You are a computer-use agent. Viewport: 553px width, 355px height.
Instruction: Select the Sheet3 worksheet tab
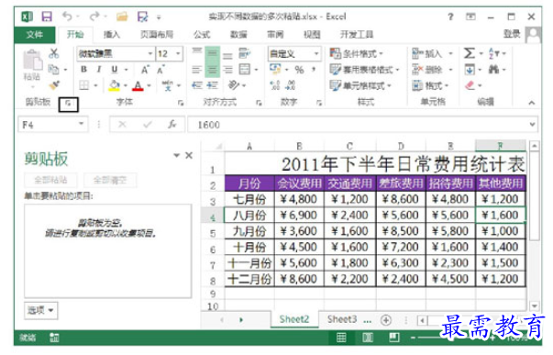[x=342, y=319]
